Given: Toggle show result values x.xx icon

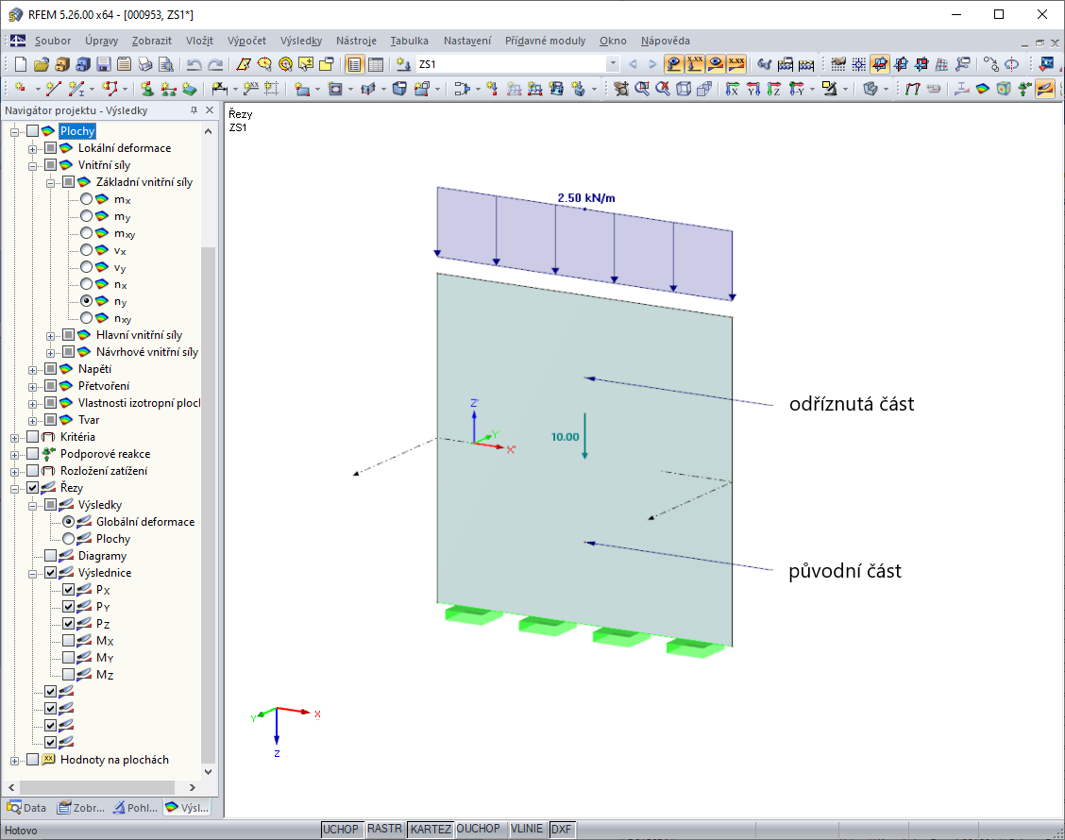Looking at the screenshot, I should tap(736, 64).
